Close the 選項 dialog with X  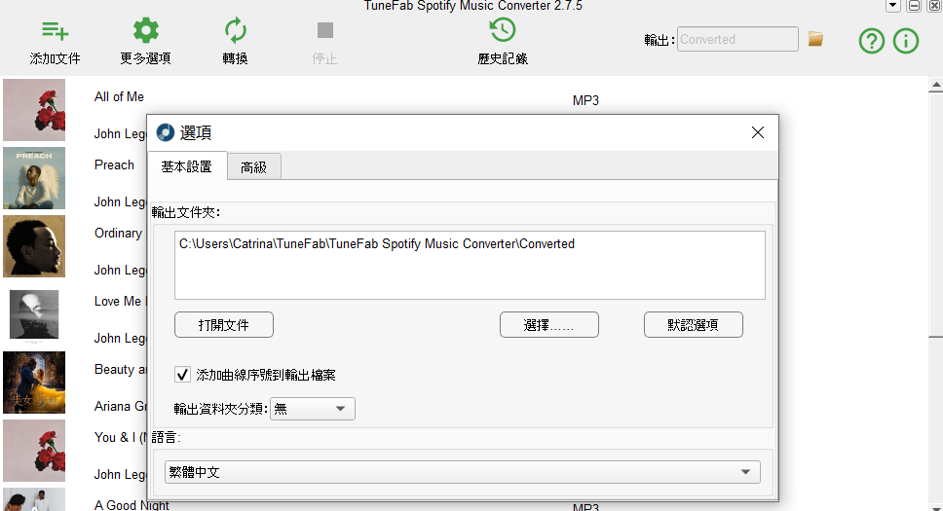click(758, 132)
